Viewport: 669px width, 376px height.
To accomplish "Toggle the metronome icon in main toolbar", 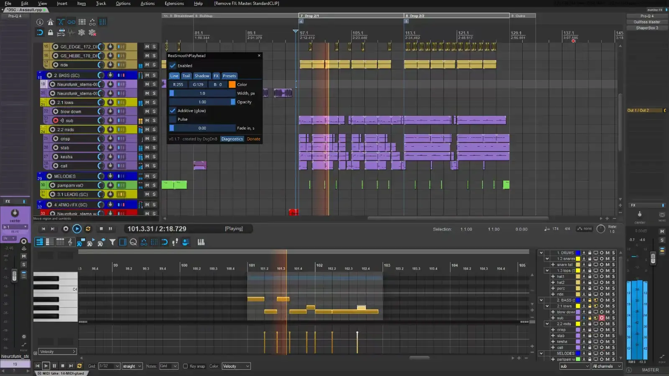I will tap(51, 22).
